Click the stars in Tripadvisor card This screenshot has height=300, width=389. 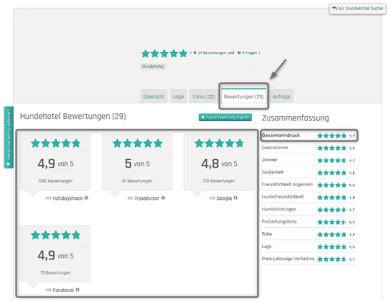137,143
